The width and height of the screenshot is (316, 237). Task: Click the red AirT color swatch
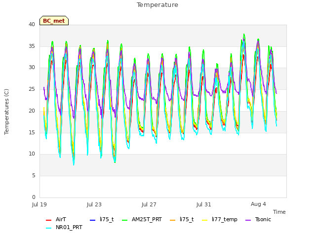point(48,220)
